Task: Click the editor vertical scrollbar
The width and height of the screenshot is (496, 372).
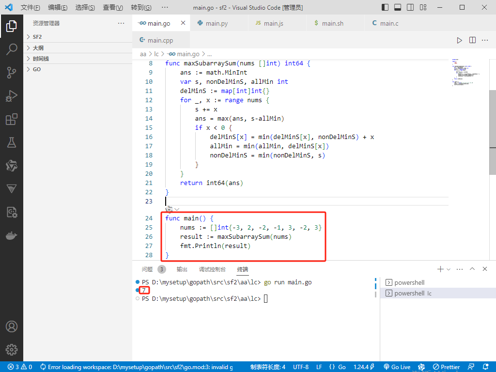Action: point(493,132)
